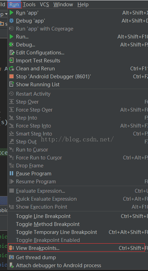Click the Attach debugger to Android process icon
148x271 pixels.
coord(11,265)
